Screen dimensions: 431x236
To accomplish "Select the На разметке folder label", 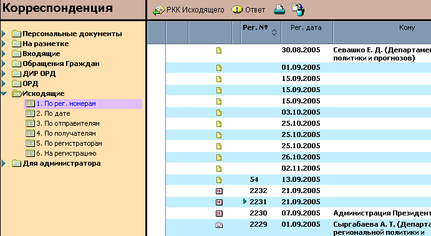I will [46, 44].
